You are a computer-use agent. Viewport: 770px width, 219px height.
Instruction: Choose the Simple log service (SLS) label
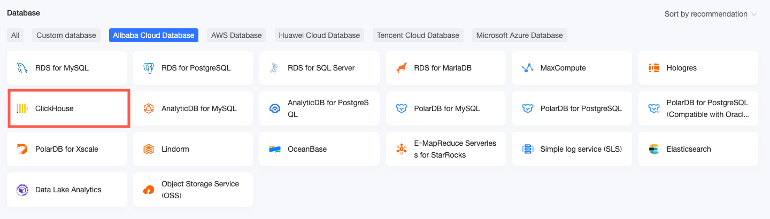coord(581,149)
